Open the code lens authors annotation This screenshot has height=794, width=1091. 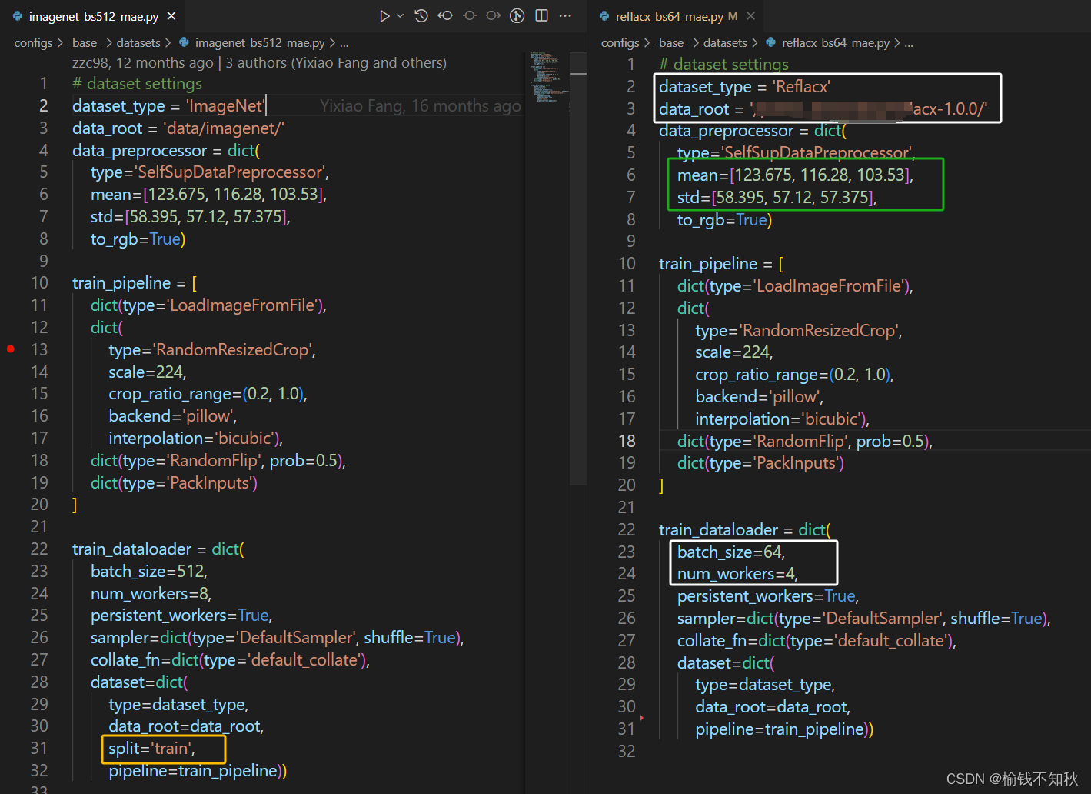pyautogui.click(x=259, y=63)
